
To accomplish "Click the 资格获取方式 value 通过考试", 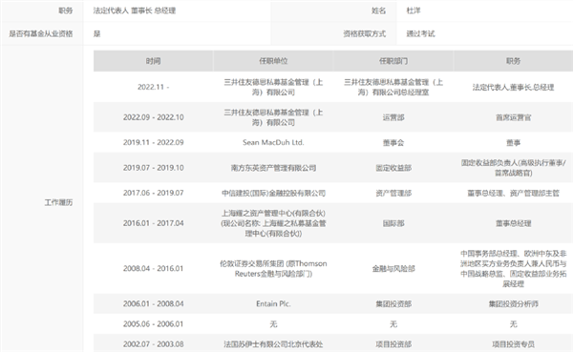I will point(420,33).
